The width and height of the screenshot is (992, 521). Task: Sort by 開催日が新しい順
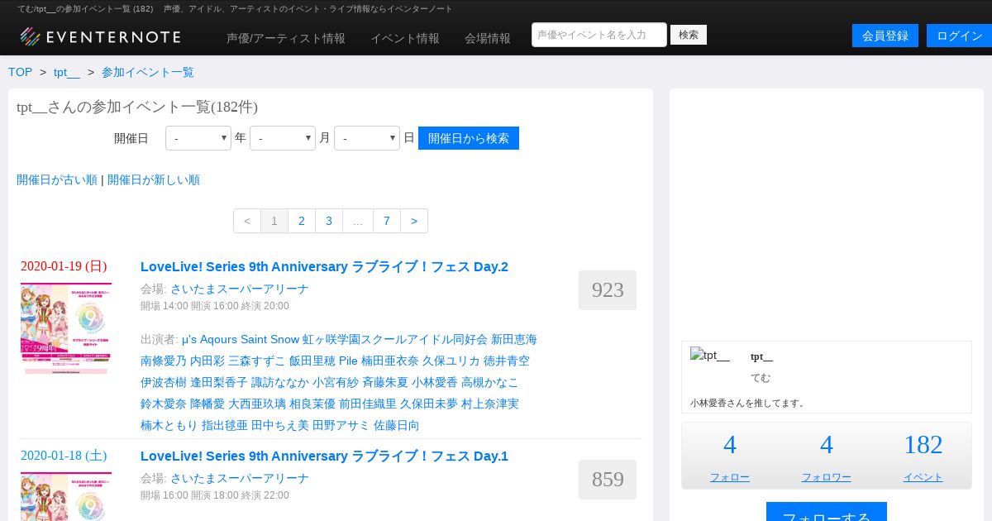point(154,179)
